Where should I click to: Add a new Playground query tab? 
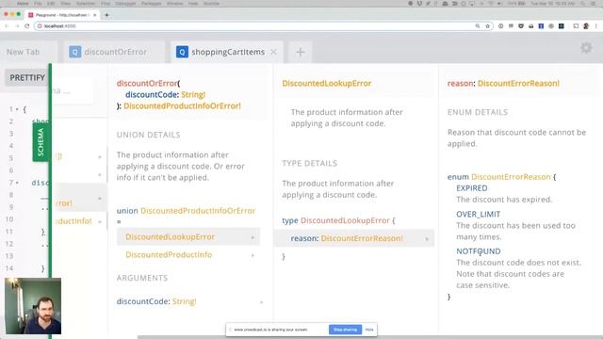(x=301, y=52)
